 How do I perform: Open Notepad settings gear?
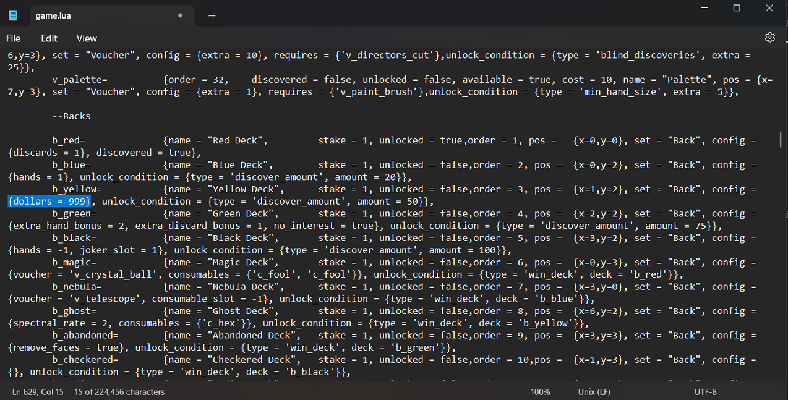[x=769, y=38]
